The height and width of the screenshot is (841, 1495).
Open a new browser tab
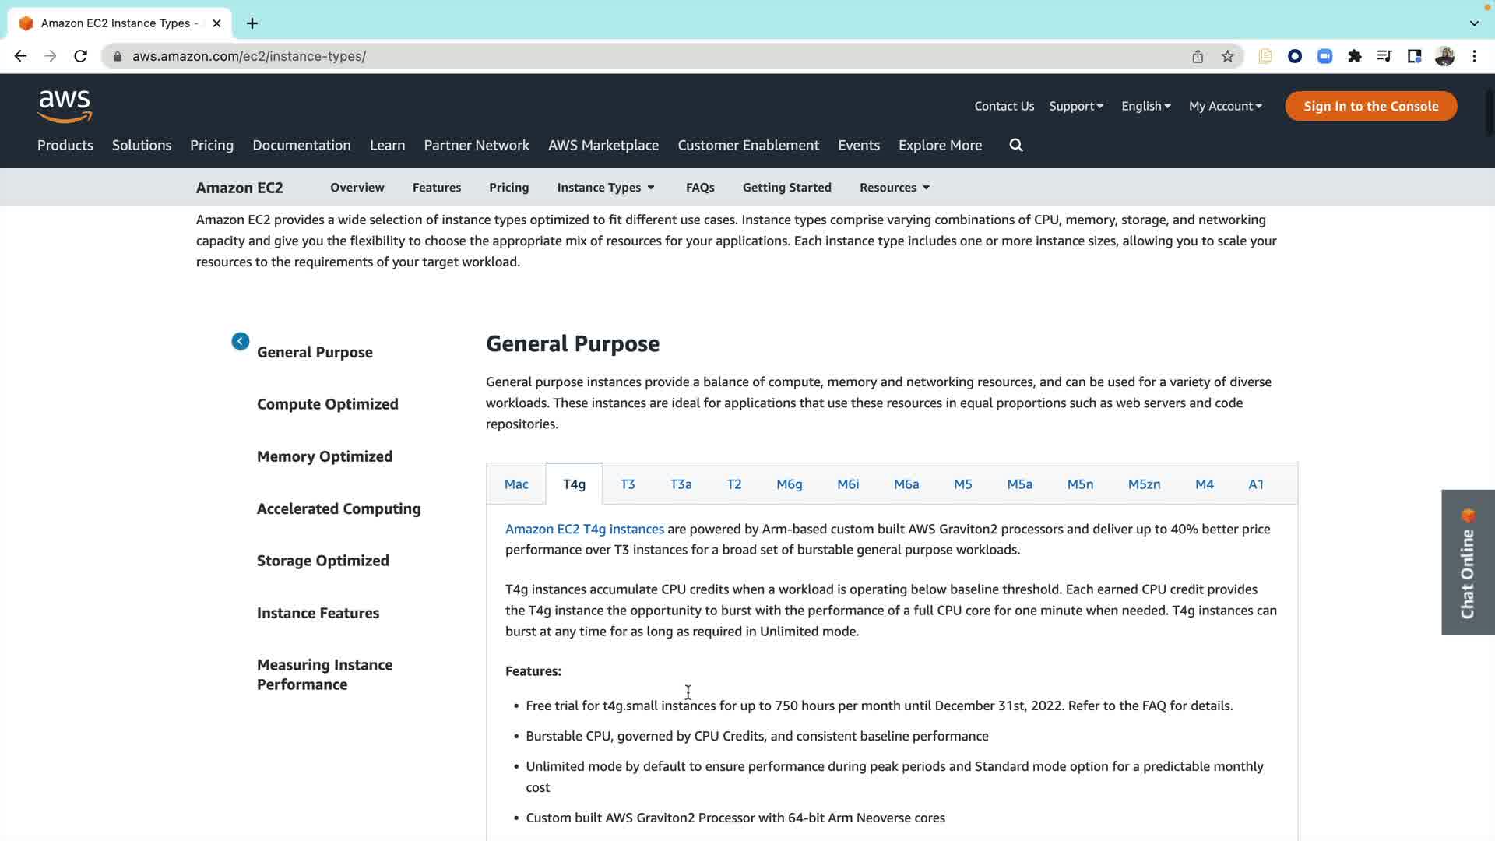point(252,23)
